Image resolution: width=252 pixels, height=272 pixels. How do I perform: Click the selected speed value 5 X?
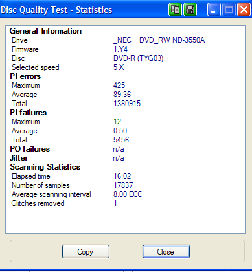point(119,67)
